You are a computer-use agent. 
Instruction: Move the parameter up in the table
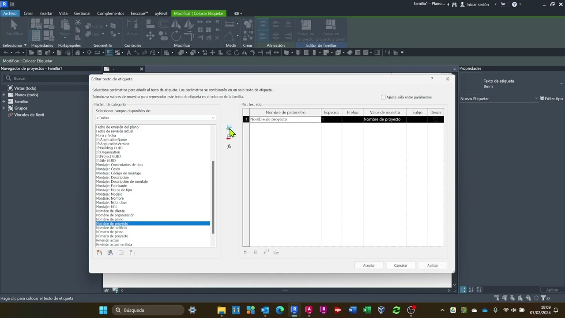coord(245,252)
